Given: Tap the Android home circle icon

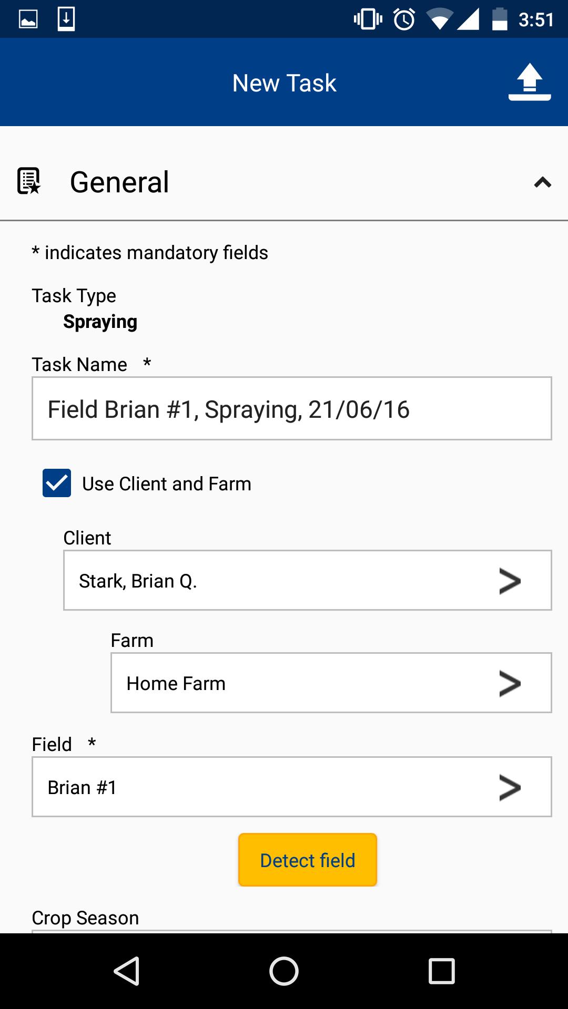Looking at the screenshot, I should coord(284,971).
